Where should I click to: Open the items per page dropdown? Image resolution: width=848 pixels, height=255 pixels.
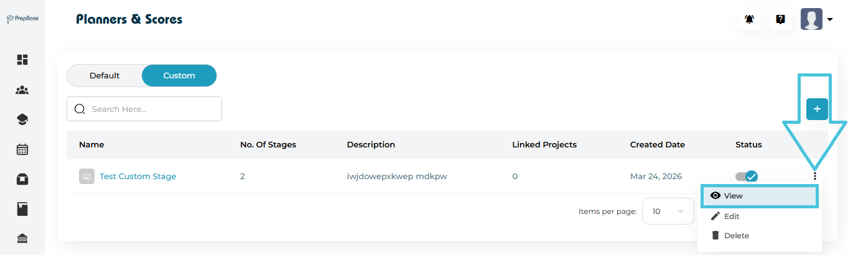click(668, 211)
